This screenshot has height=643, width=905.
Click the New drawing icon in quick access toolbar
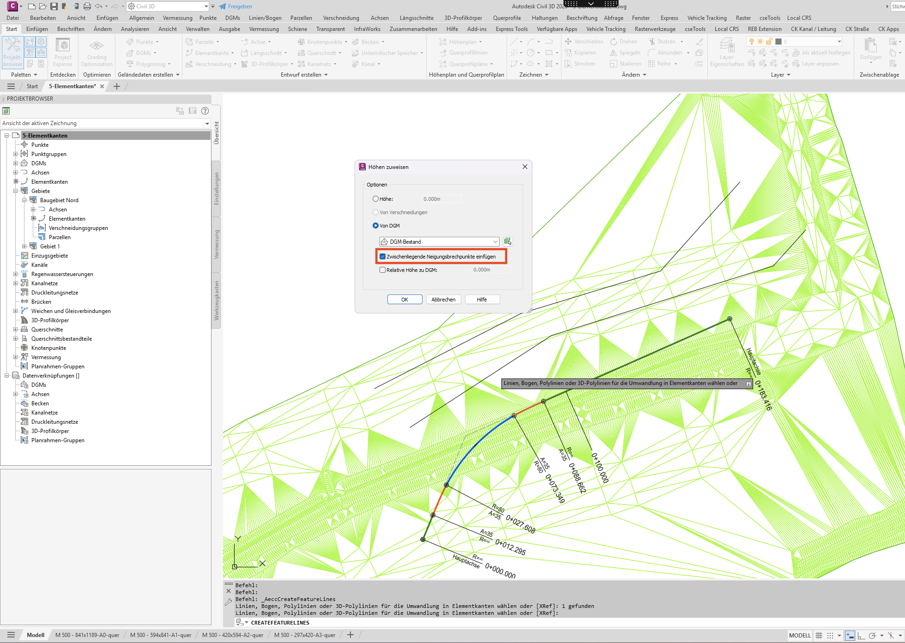click(x=32, y=6)
